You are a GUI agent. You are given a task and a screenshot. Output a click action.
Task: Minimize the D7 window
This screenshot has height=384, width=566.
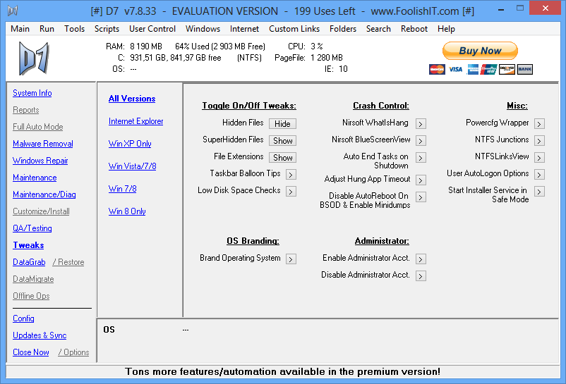pyautogui.click(x=500, y=10)
